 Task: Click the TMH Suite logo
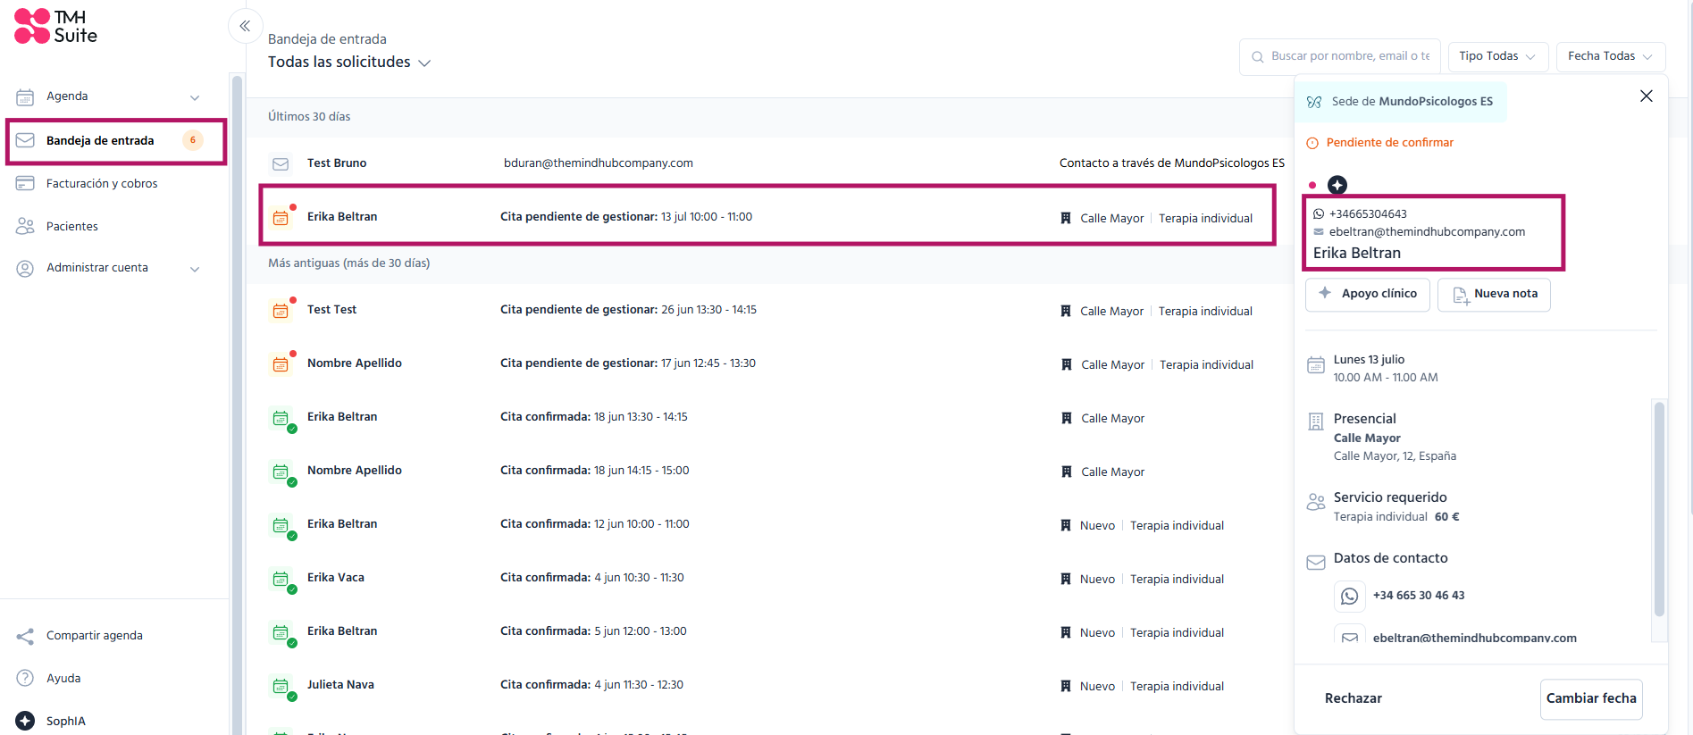(55, 27)
